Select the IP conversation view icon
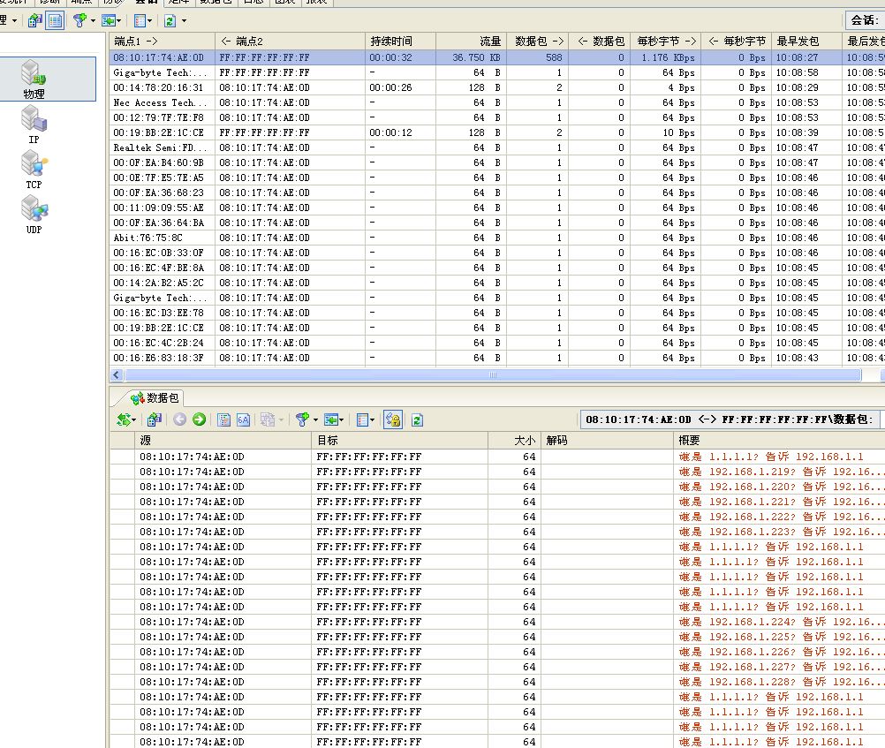This screenshot has width=885, height=748. tap(34, 125)
